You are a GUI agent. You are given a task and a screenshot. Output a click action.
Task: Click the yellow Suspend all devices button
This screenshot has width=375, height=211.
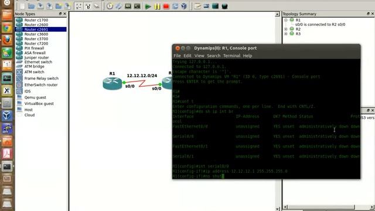[x=157, y=6]
